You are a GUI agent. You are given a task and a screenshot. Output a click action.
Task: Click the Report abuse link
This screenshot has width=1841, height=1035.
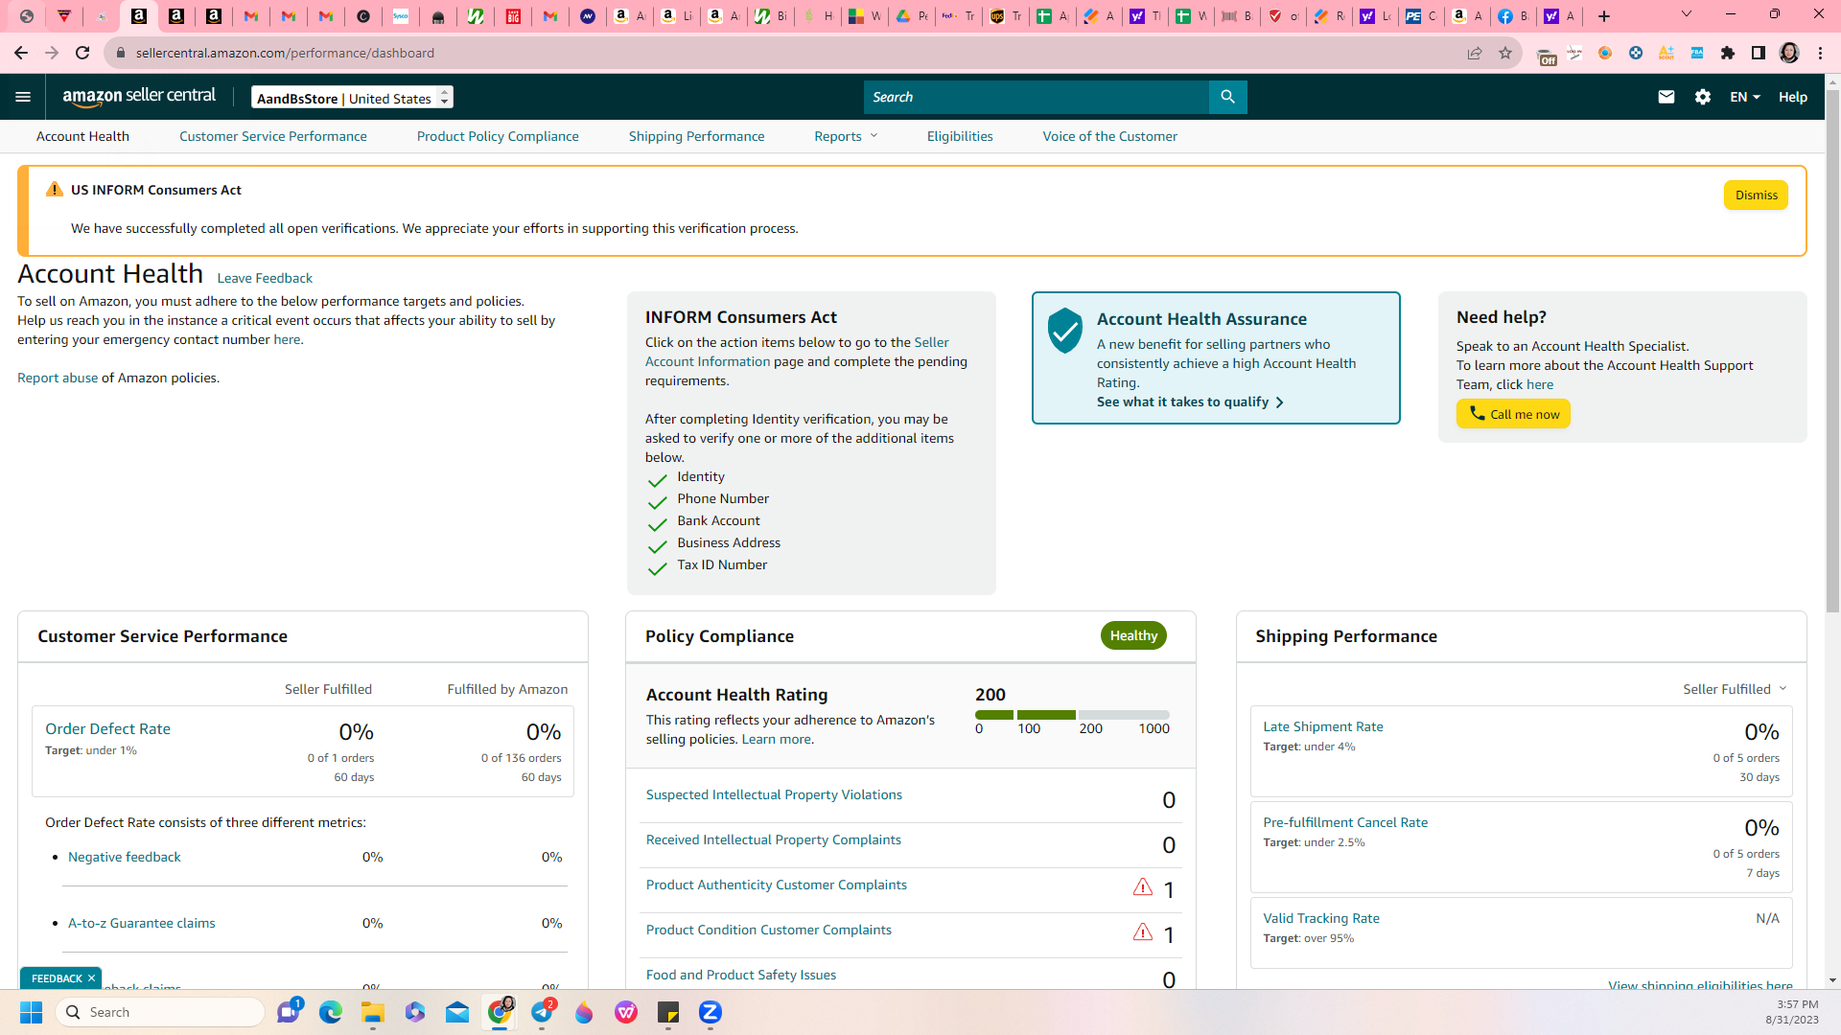coord(58,378)
